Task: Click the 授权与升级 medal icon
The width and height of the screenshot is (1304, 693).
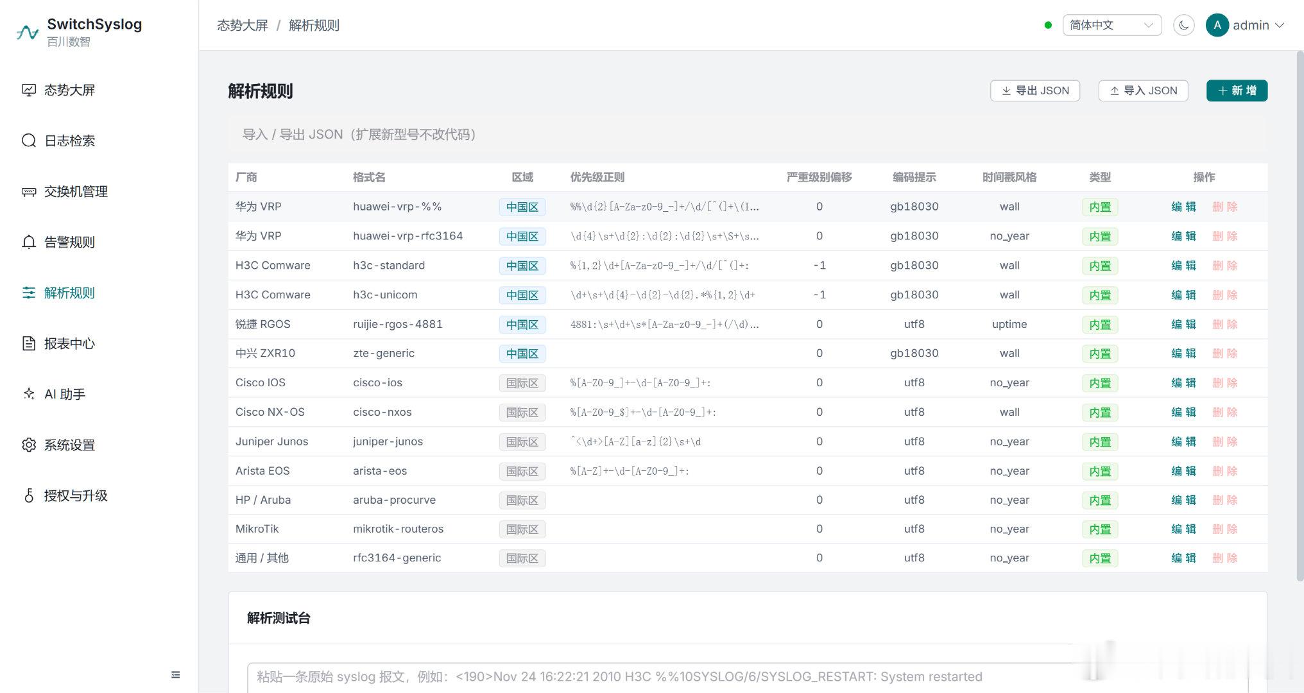Action: pyautogui.click(x=29, y=495)
